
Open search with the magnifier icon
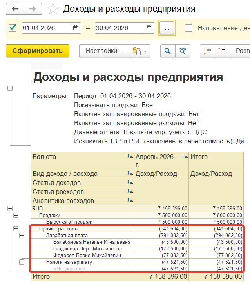[x=168, y=51]
